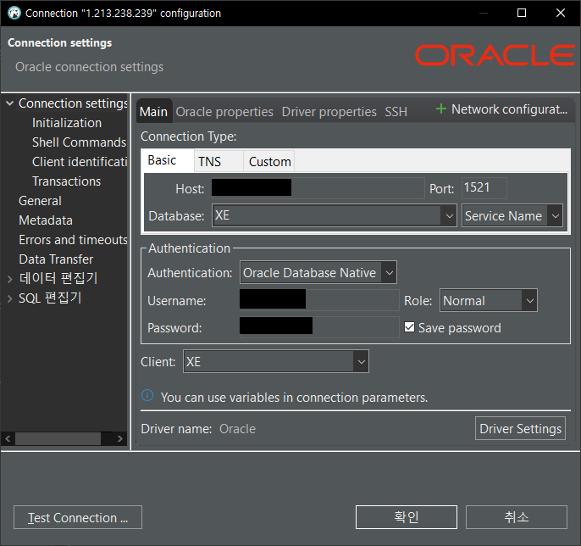Click the info icon beside variables hint
581x546 pixels.
147,395
